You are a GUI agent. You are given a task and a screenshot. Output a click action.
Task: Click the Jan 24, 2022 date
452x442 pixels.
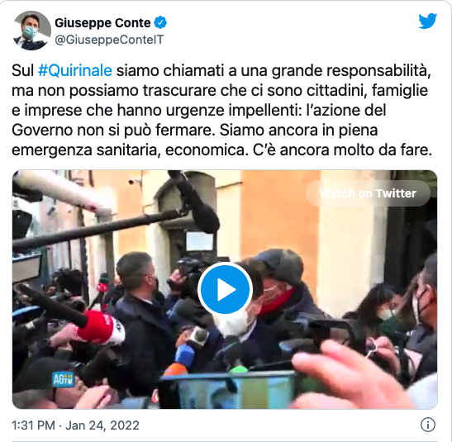pyautogui.click(x=102, y=425)
